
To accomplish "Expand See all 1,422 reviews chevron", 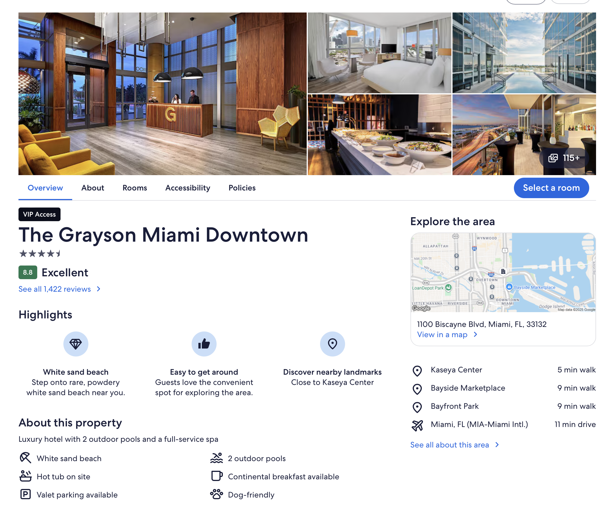I will click(99, 289).
